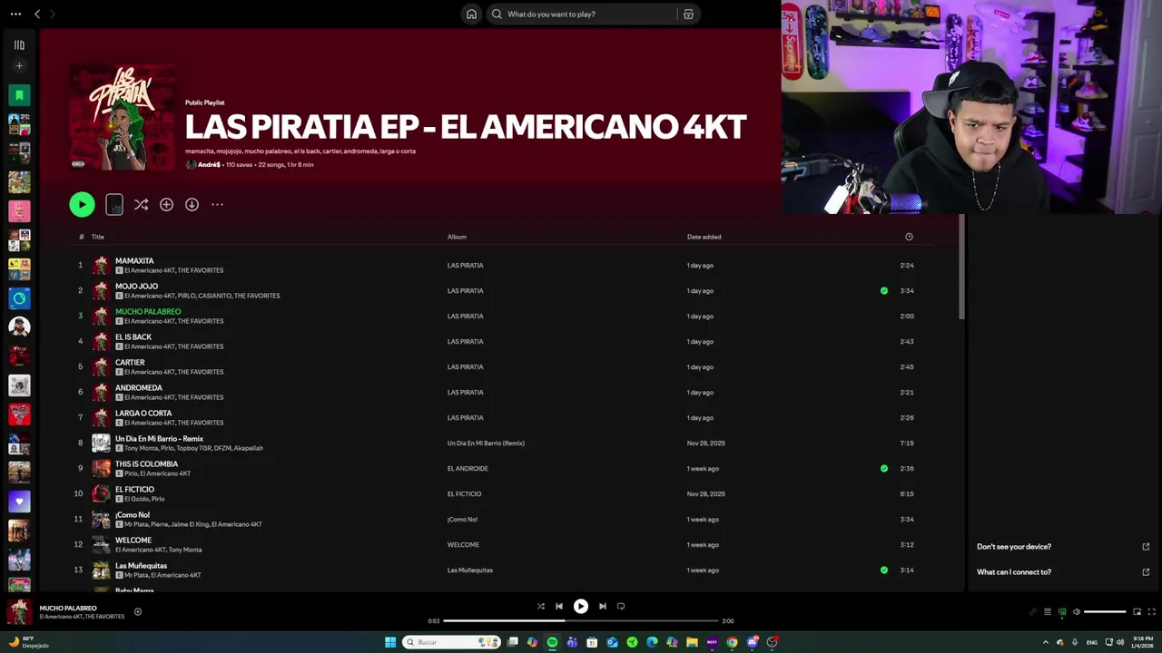Open the video preview tile beside play button
The width and height of the screenshot is (1162, 653).
tap(114, 205)
